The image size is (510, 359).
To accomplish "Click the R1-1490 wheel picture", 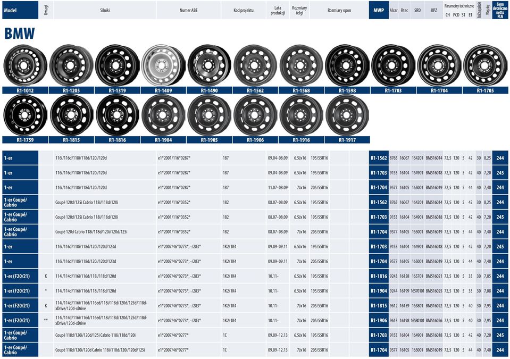I will 209,65.
